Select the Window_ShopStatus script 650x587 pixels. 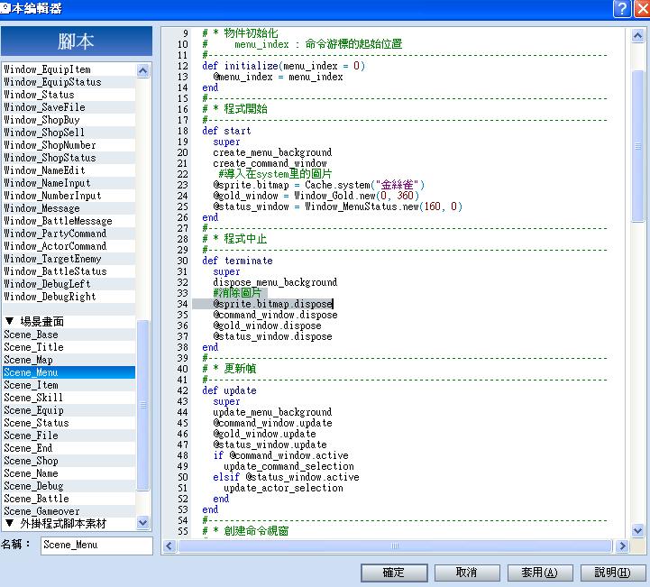(x=69, y=158)
